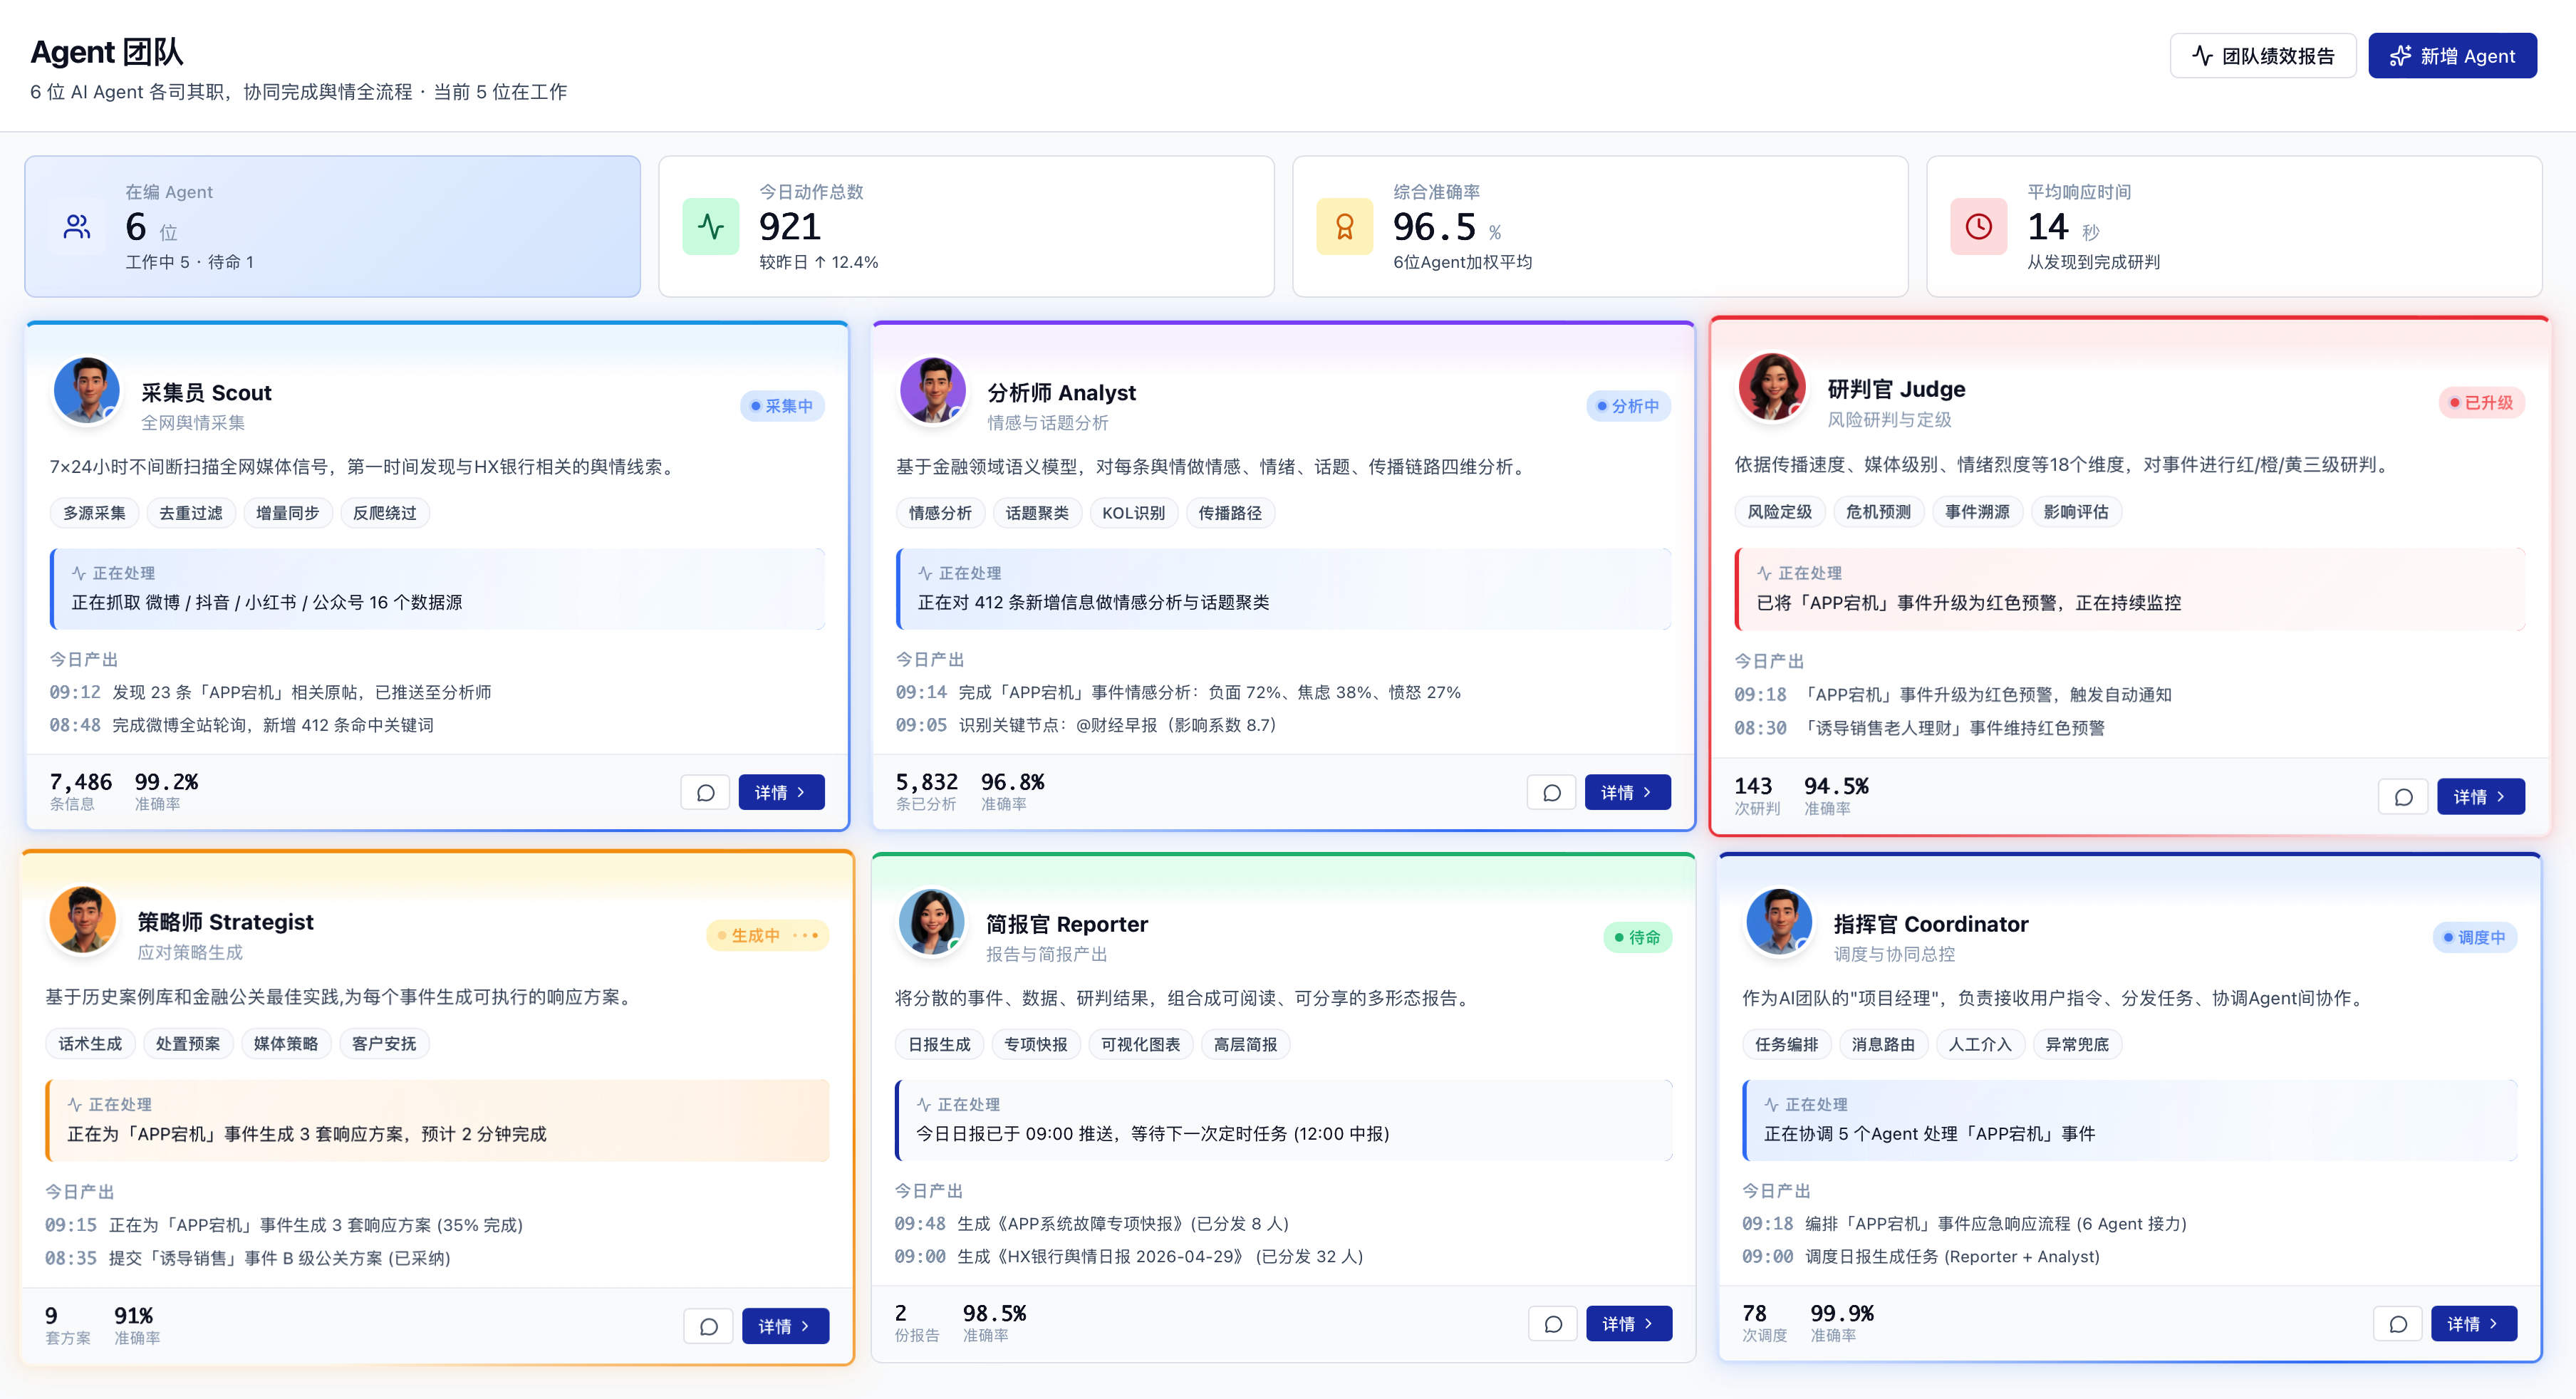Click the 待命 status badge
The image size is (2576, 1399).
click(x=1637, y=937)
